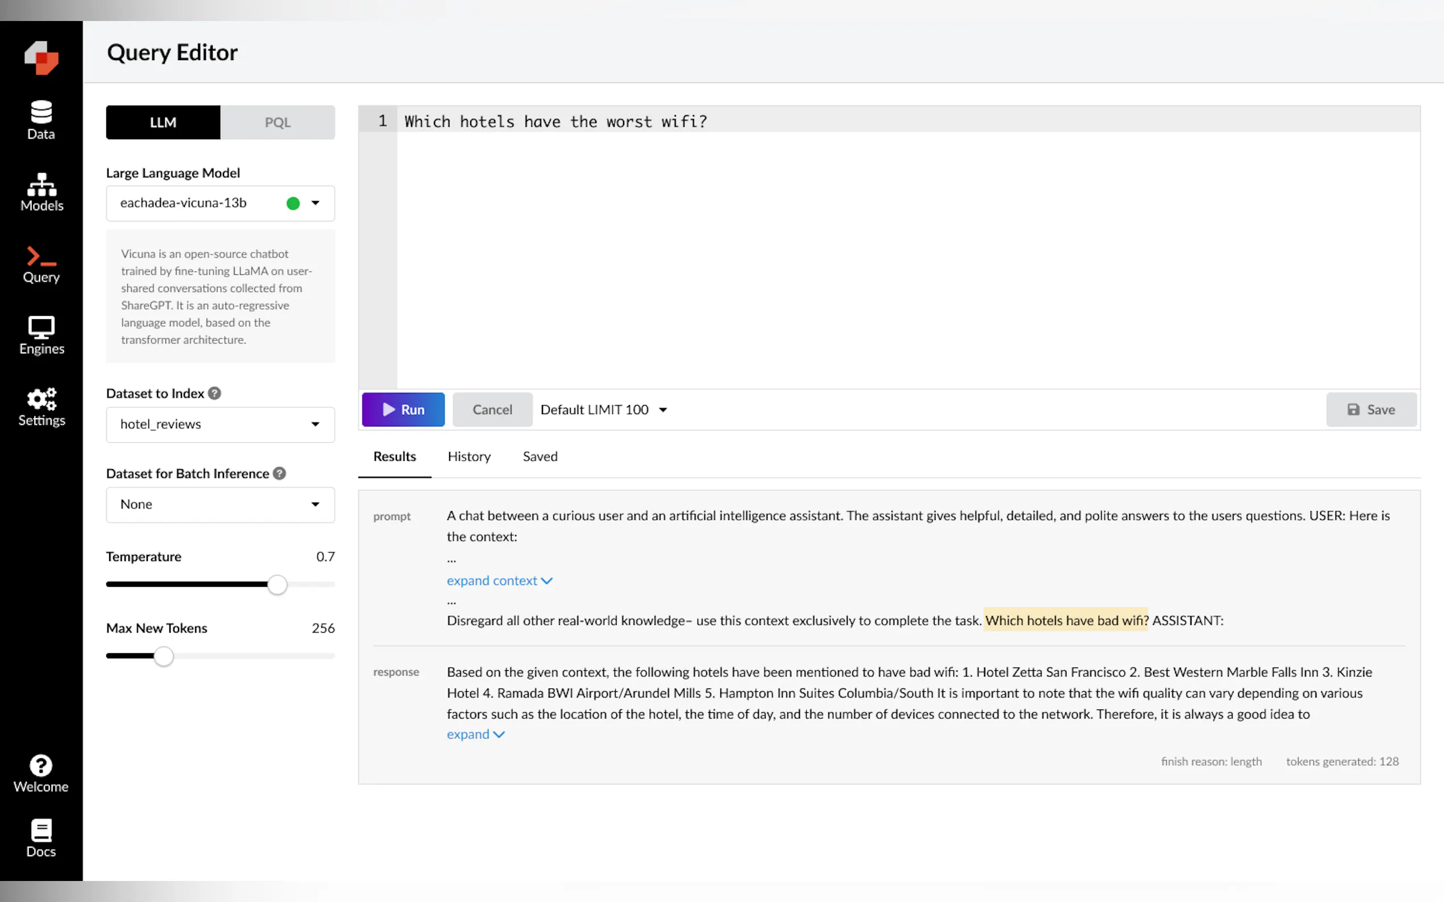Viewport: 1444px width, 902px height.
Task: Save the current query
Action: coord(1371,410)
